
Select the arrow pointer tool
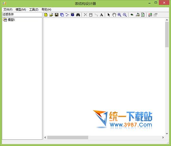[x=109, y=15]
